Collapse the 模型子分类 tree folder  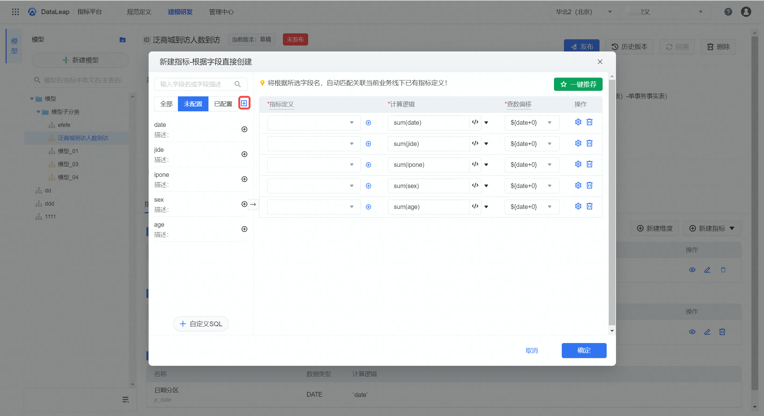[x=38, y=112]
